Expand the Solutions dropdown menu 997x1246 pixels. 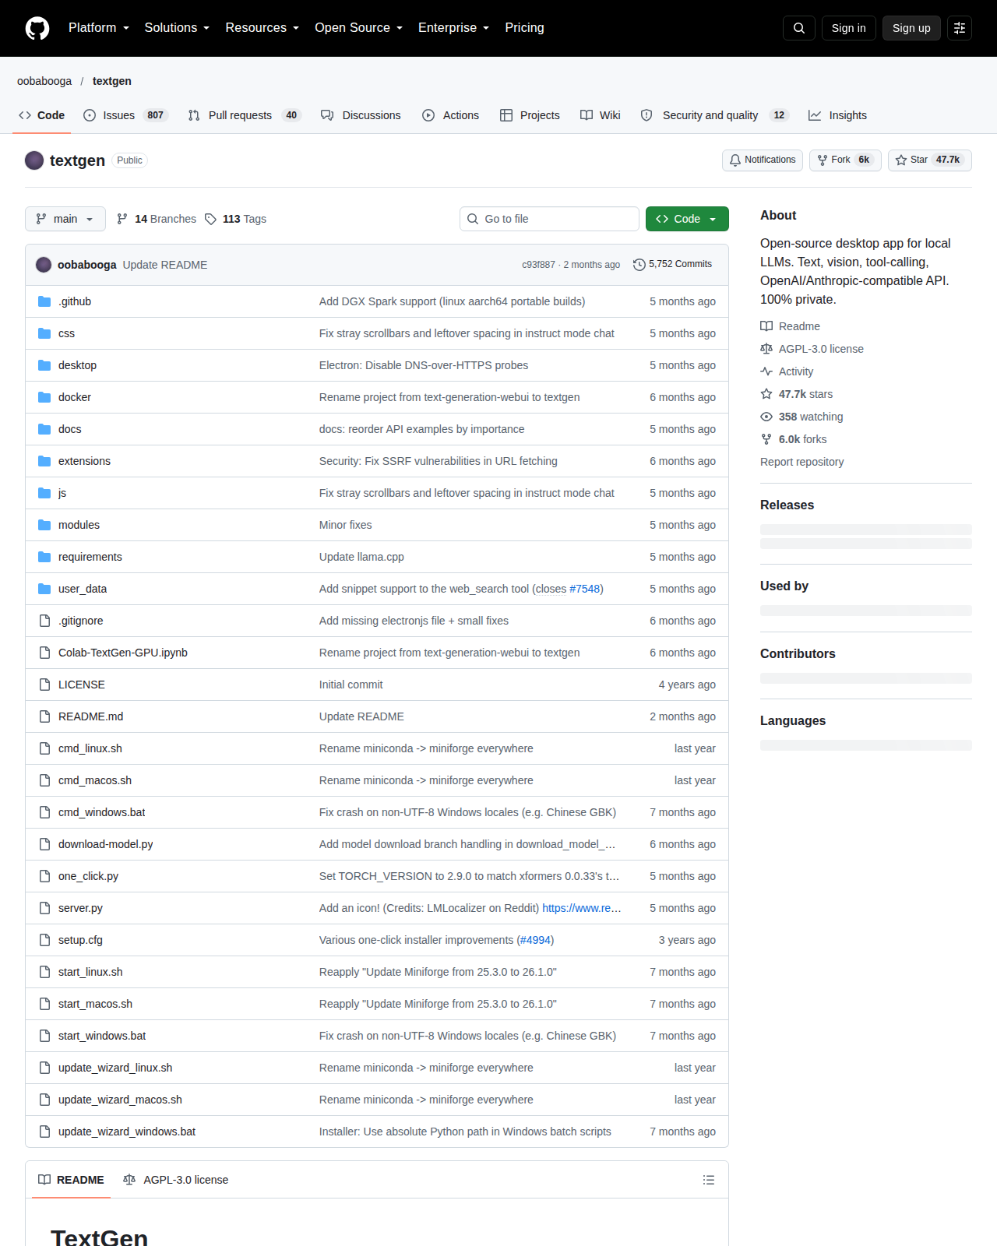pos(177,28)
